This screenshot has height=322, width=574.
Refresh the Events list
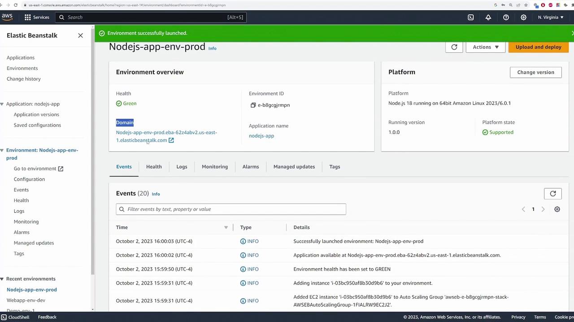[x=552, y=194]
